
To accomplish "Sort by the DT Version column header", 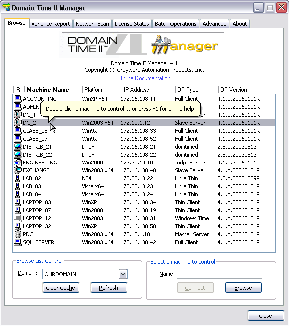I will point(246,90).
